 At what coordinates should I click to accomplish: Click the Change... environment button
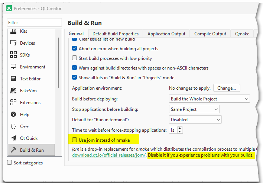(226, 88)
